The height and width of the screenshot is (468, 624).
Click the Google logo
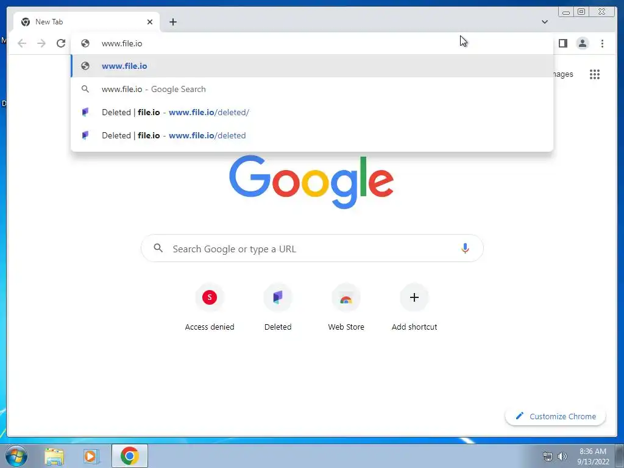click(311, 182)
